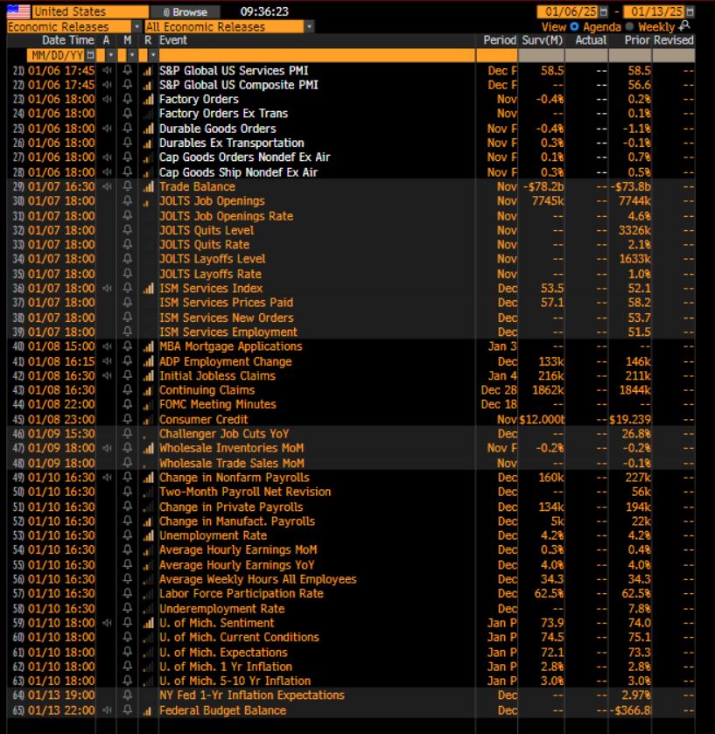Toggle alert bell for NY Fed 1-Yr Inflation Expectations
Image resolution: width=715 pixels, height=734 pixels.
tap(127, 696)
